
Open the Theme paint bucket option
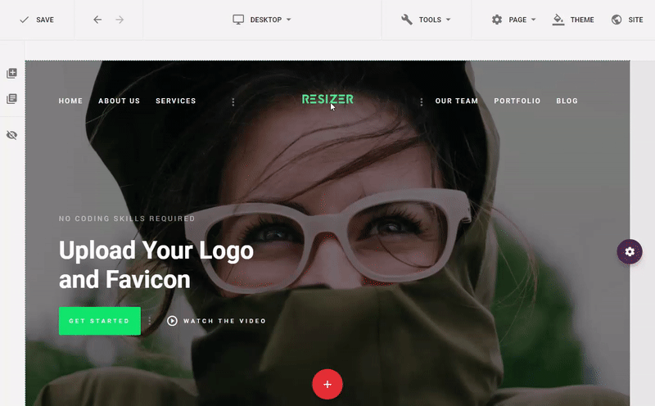572,20
